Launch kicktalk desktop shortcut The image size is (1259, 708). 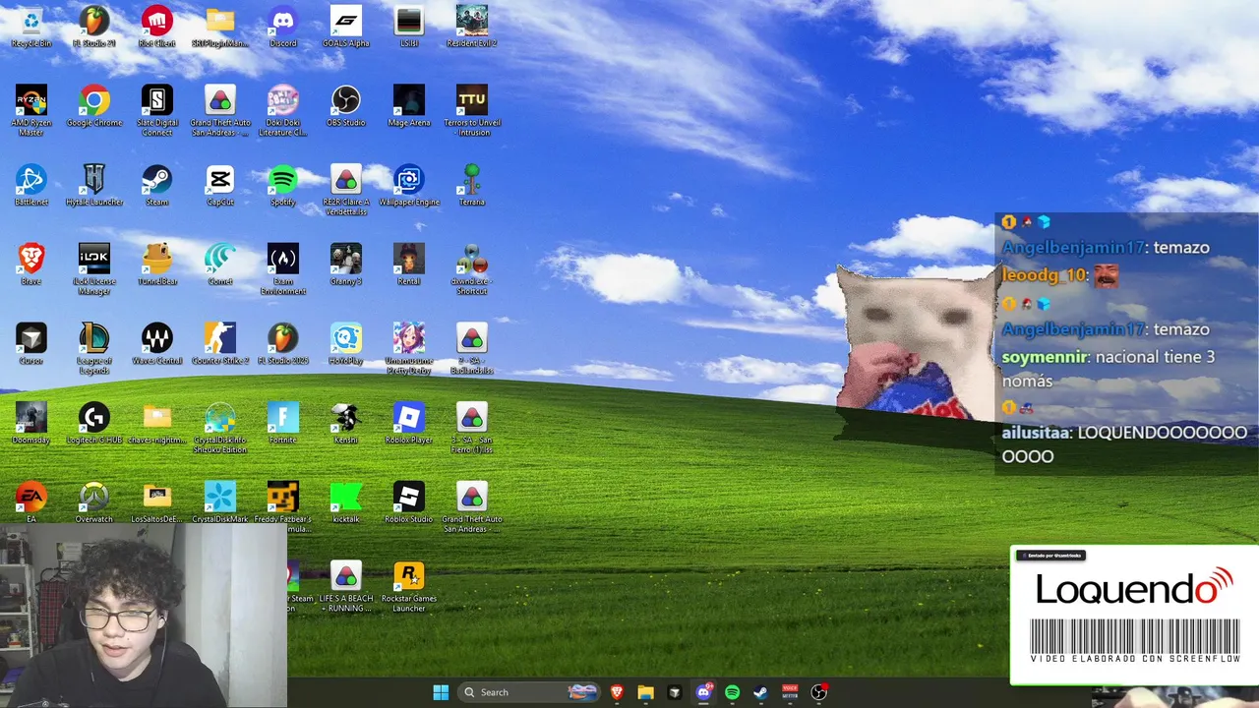(346, 503)
